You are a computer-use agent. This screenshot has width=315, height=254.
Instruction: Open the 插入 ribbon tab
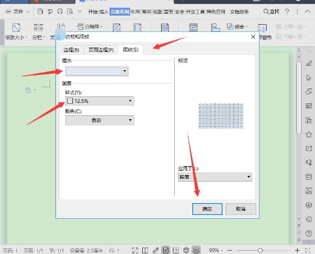click(104, 12)
